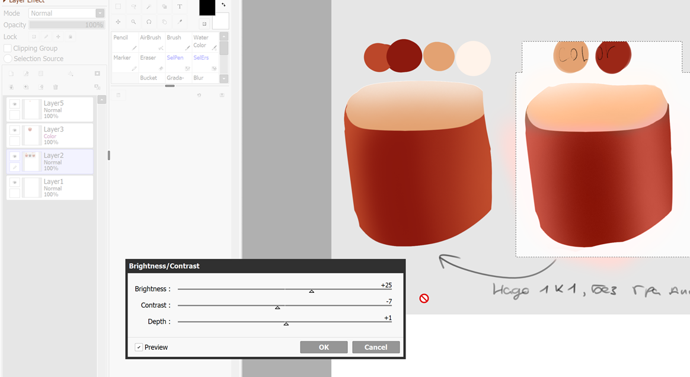Select the Shape tool icon
The width and height of the screenshot is (690, 377).
pos(164,7)
